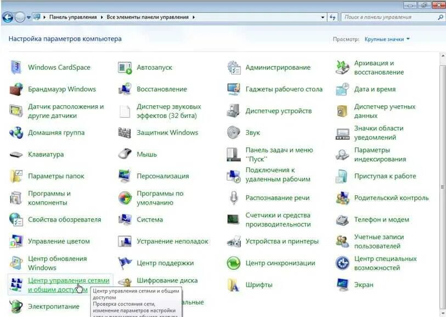Click the vertical scrollbar thumb
The image size is (446, 317).
[x=442, y=187]
